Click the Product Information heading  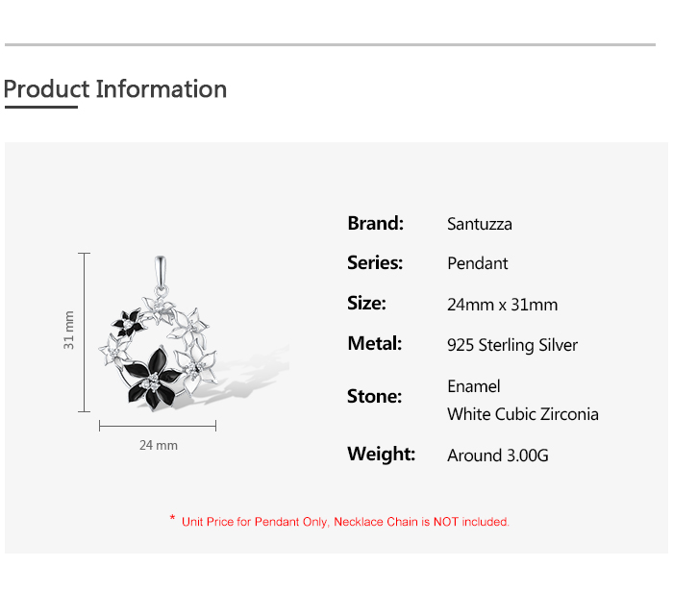pos(115,89)
